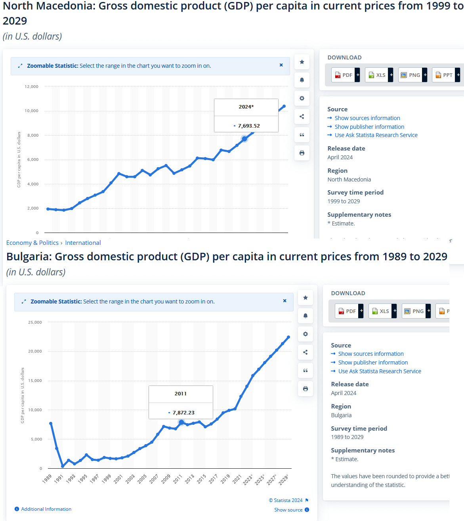The width and height of the screenshot is (464, 521).
Task: Click the 25,000 y-axis label on Bulgaria chart
Action: pyautogui.click(x=35, y=323)
